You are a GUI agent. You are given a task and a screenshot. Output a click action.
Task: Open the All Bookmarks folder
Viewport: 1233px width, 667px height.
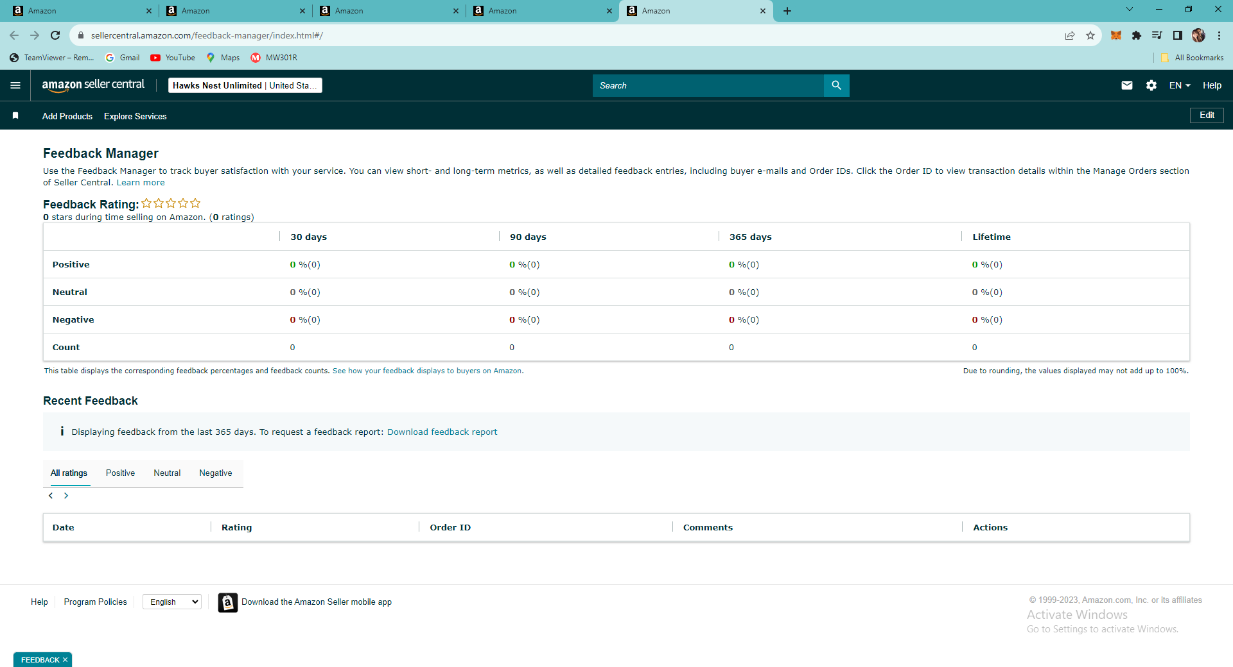coord(1192,58)
